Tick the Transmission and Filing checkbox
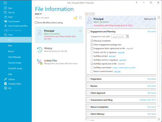Viewport: 162px width, 122px height. click(x=88, y=100)
